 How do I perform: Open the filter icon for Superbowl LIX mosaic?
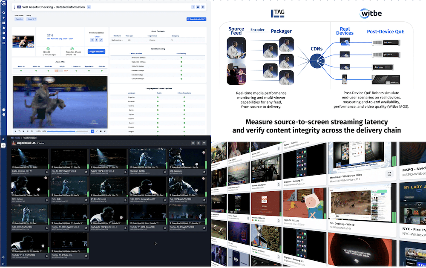(204, 143)
